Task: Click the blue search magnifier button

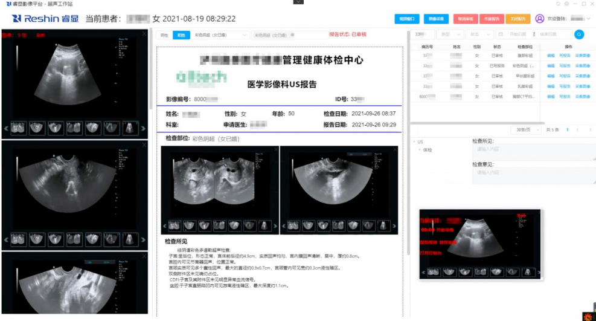Action: 579,34
